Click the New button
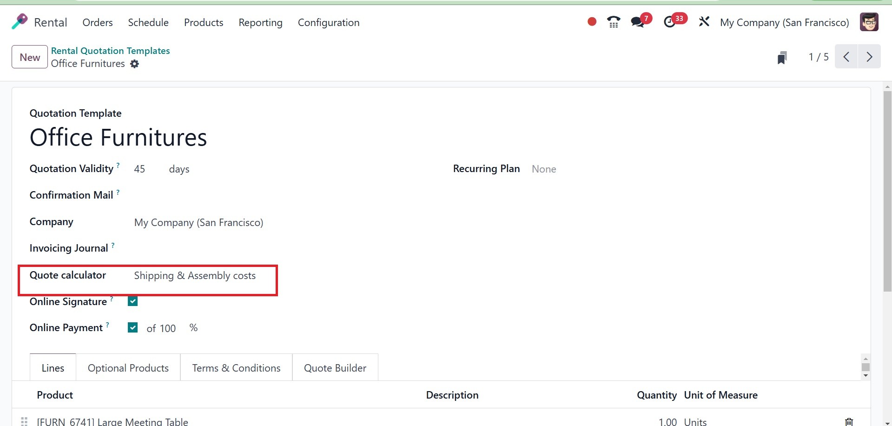The width and height of the screenshot is (892, 426). (30, 57)
